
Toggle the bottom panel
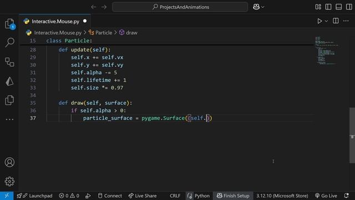point(339,7)
